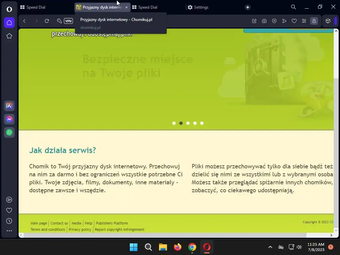Select fourth carousel slide dot
This screenshot has width=340, height=255.
click(x=195, y=123)
